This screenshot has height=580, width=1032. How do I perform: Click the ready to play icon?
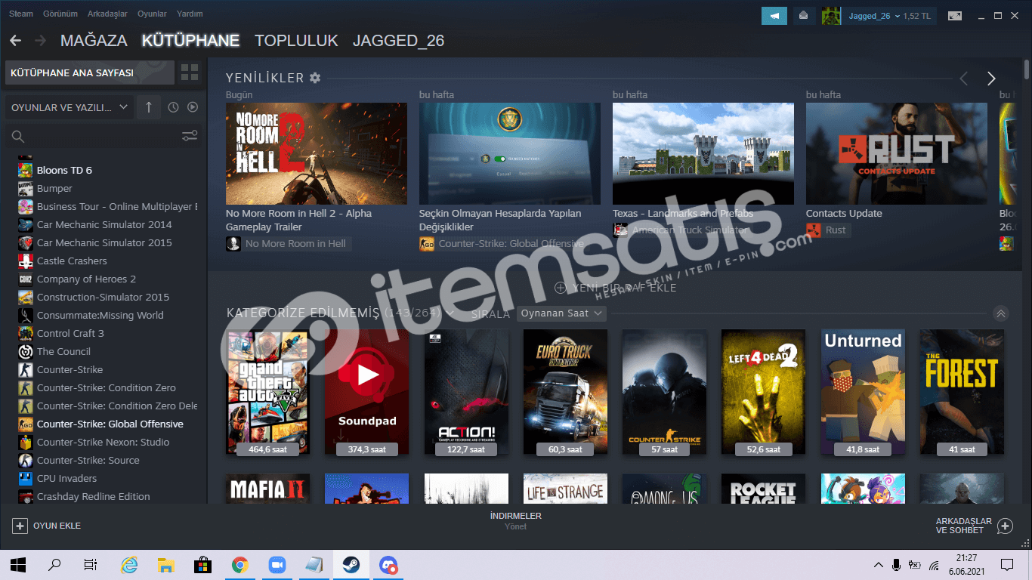pos(193,107)
